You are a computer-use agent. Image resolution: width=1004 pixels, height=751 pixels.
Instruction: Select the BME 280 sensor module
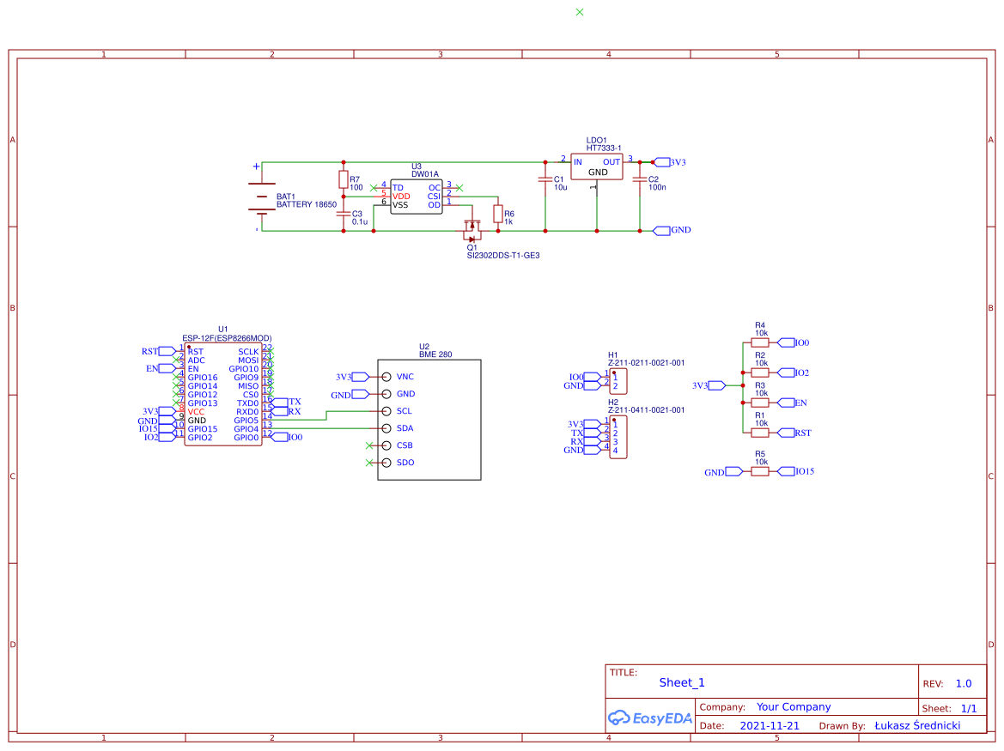point(429,419)
